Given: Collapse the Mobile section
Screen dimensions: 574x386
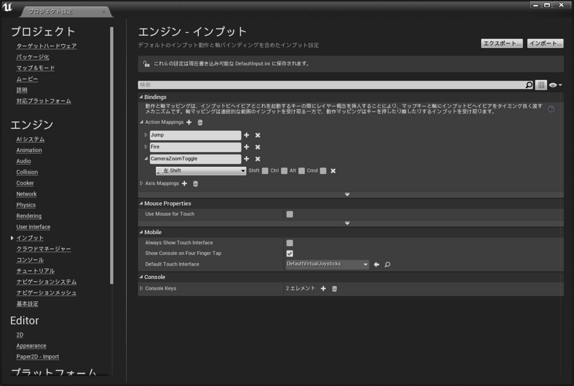Looking at the screenshot, I should coord(141,232).
